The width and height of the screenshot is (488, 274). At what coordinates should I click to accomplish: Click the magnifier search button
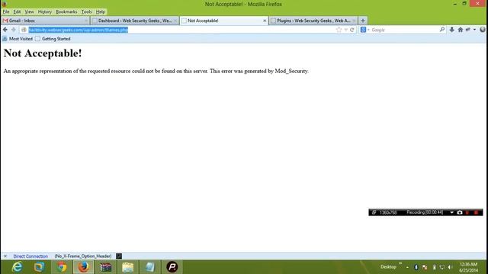[442, 30]
